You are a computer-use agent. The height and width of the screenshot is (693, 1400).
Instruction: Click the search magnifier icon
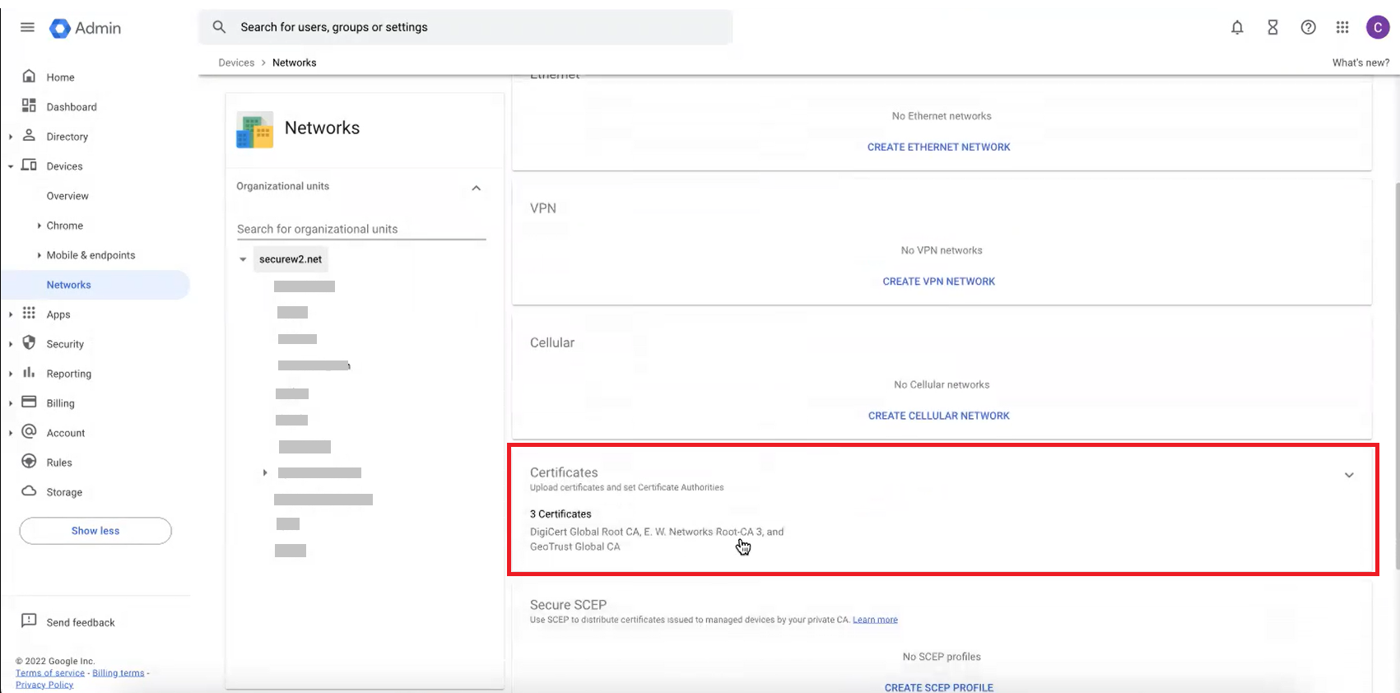pos(219,27)
